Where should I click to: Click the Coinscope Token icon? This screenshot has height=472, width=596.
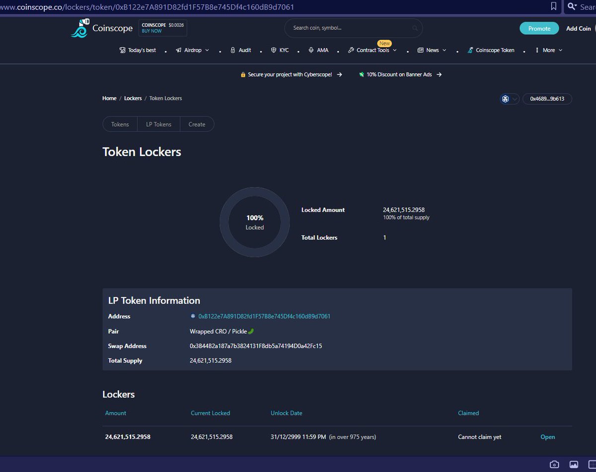pyautogui.click(x=470, y=50)
